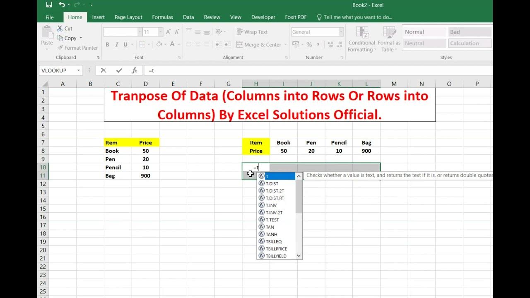Open the Copy dropdown arrow
The height and width of the screenshot is (298, 530).
81,38
